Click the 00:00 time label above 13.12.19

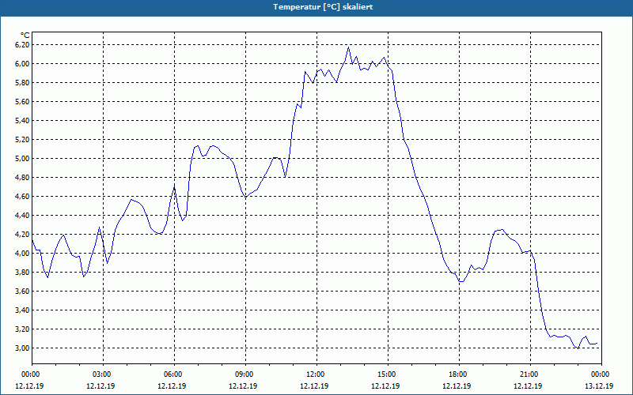599,374
